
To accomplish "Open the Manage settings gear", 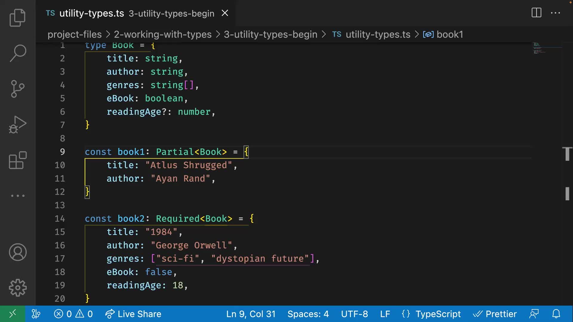I will (18, 287).
